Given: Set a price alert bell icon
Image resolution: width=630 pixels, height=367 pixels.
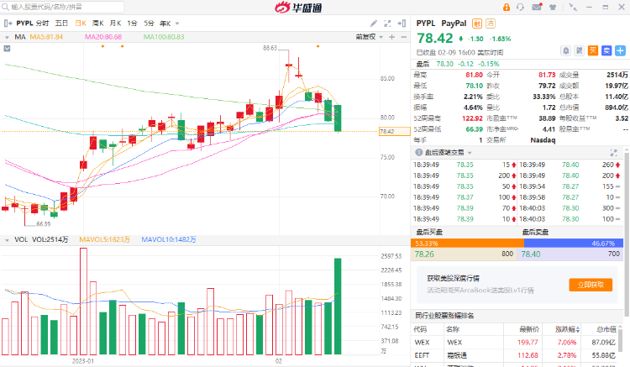Looking at the screenshot, I should click(565, 50).
